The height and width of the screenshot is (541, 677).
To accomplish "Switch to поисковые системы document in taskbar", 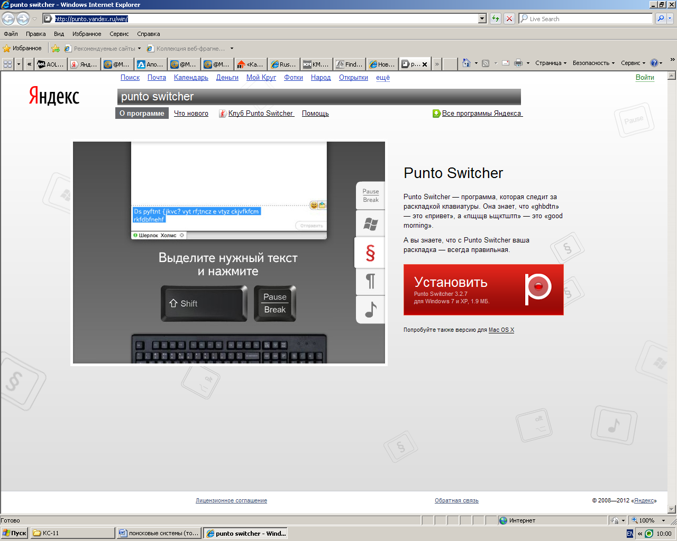I will 159,533.
